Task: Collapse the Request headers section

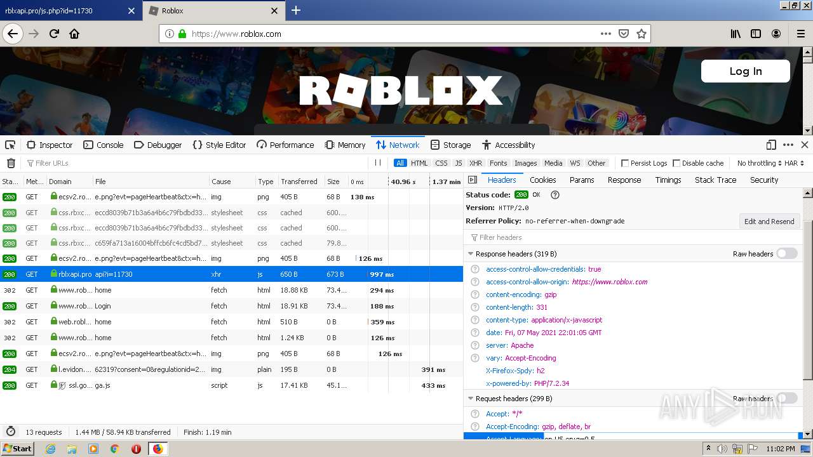Action: 471,399
